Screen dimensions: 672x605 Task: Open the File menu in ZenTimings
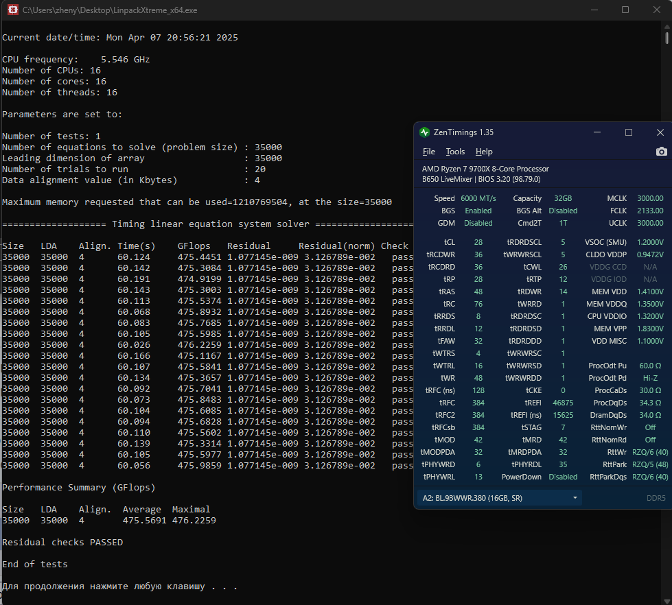(x=428, y=152)
